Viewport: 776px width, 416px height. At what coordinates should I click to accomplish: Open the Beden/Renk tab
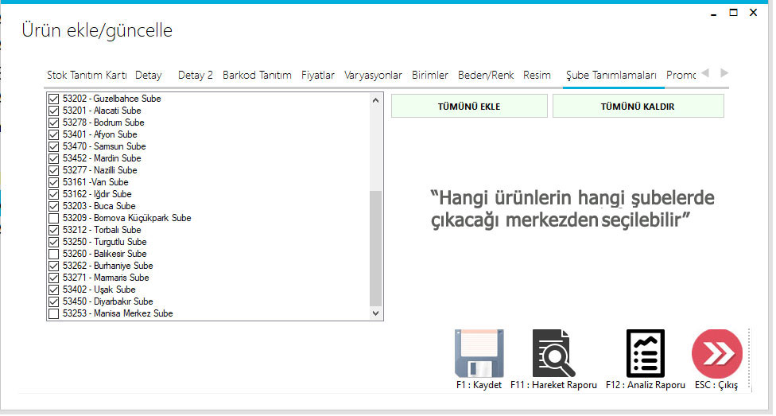[486, 76]
